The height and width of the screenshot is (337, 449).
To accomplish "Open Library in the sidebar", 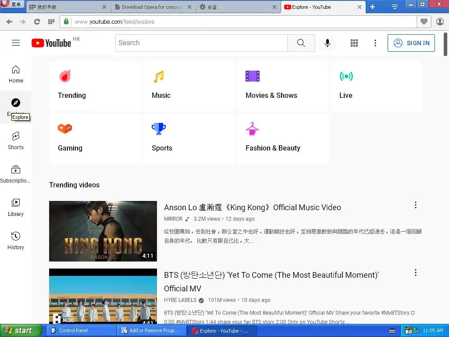I will (16, 208).
